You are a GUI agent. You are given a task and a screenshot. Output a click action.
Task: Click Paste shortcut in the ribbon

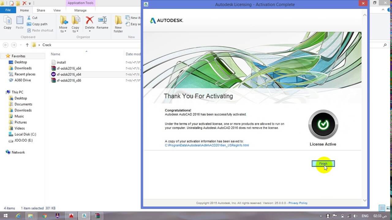(x=40, y=30)
